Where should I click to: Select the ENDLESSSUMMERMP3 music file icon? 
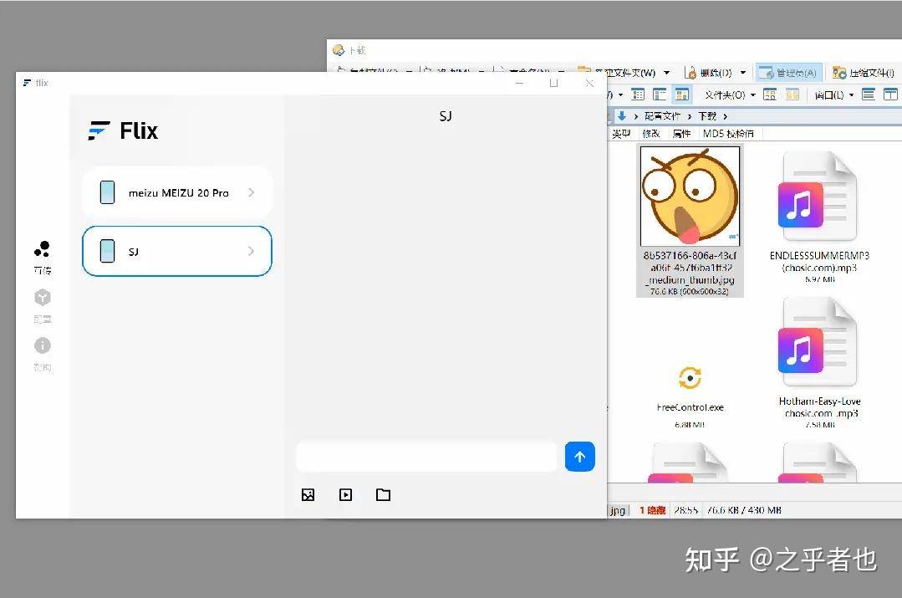point(818,197)
